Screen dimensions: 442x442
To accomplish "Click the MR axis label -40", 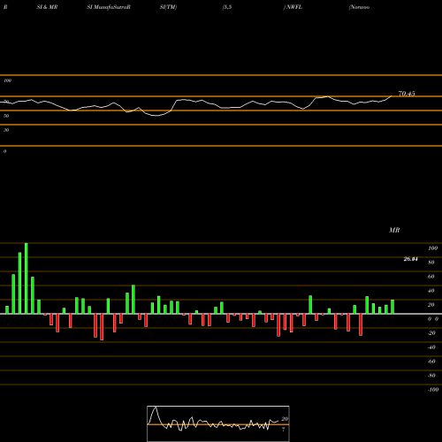I will pyautogui.click(x=431, y=347).
